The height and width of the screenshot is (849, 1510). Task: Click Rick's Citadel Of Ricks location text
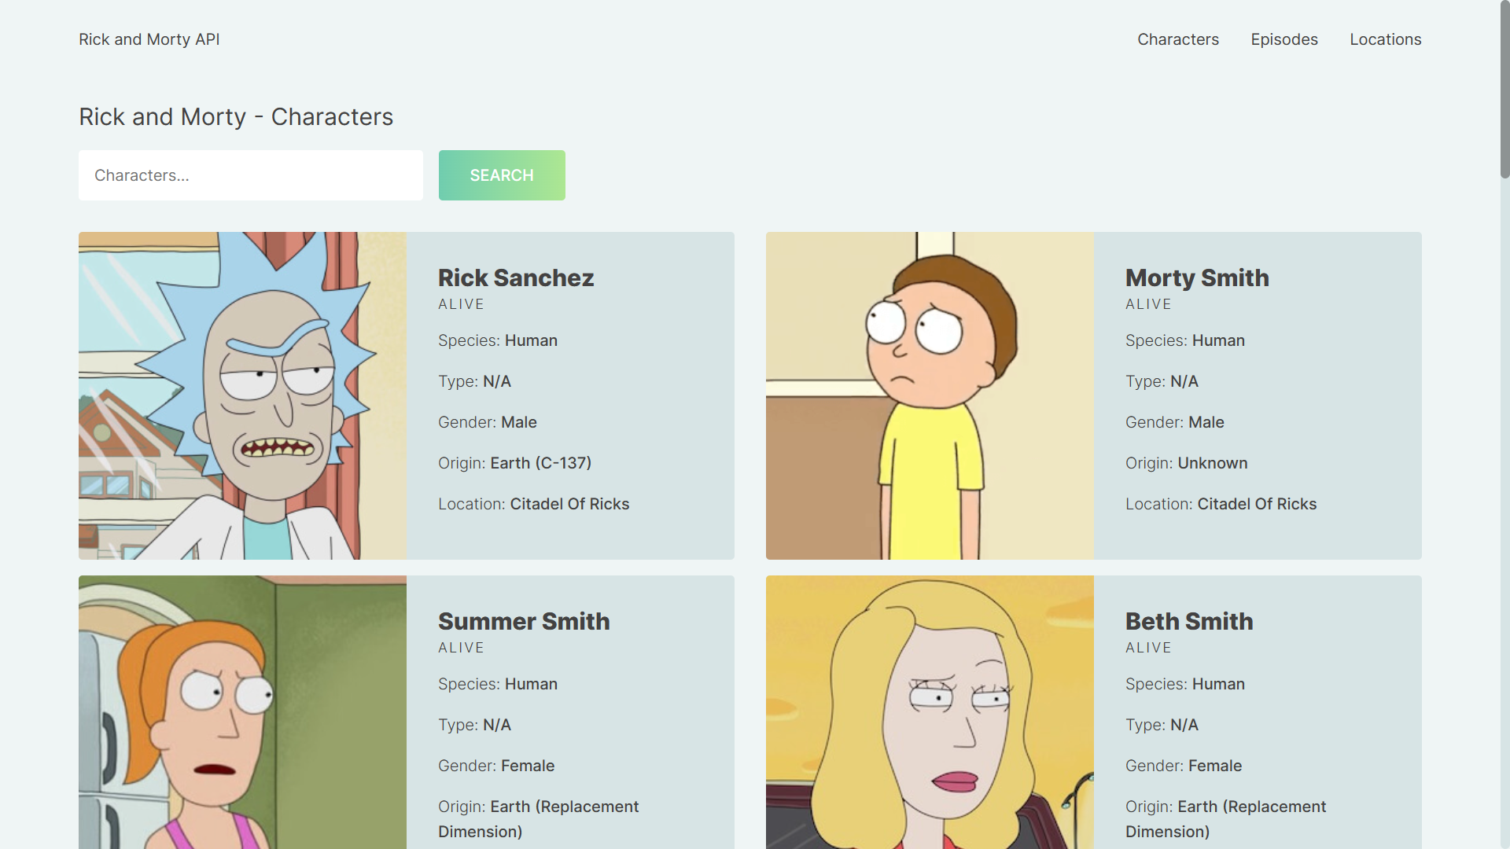pyautogui.click(x=569, y=504)
